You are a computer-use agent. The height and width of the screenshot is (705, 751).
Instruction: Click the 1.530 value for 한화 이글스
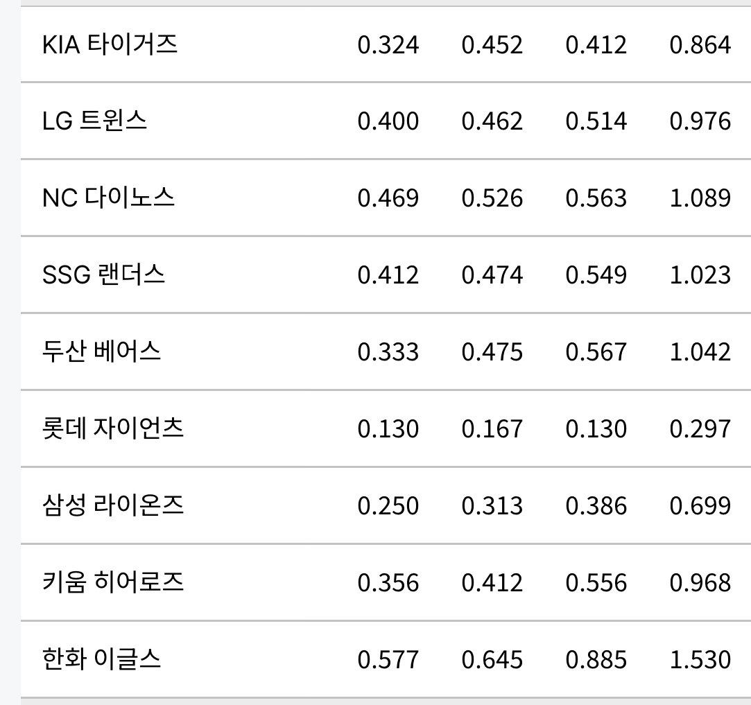coord(700,660)
